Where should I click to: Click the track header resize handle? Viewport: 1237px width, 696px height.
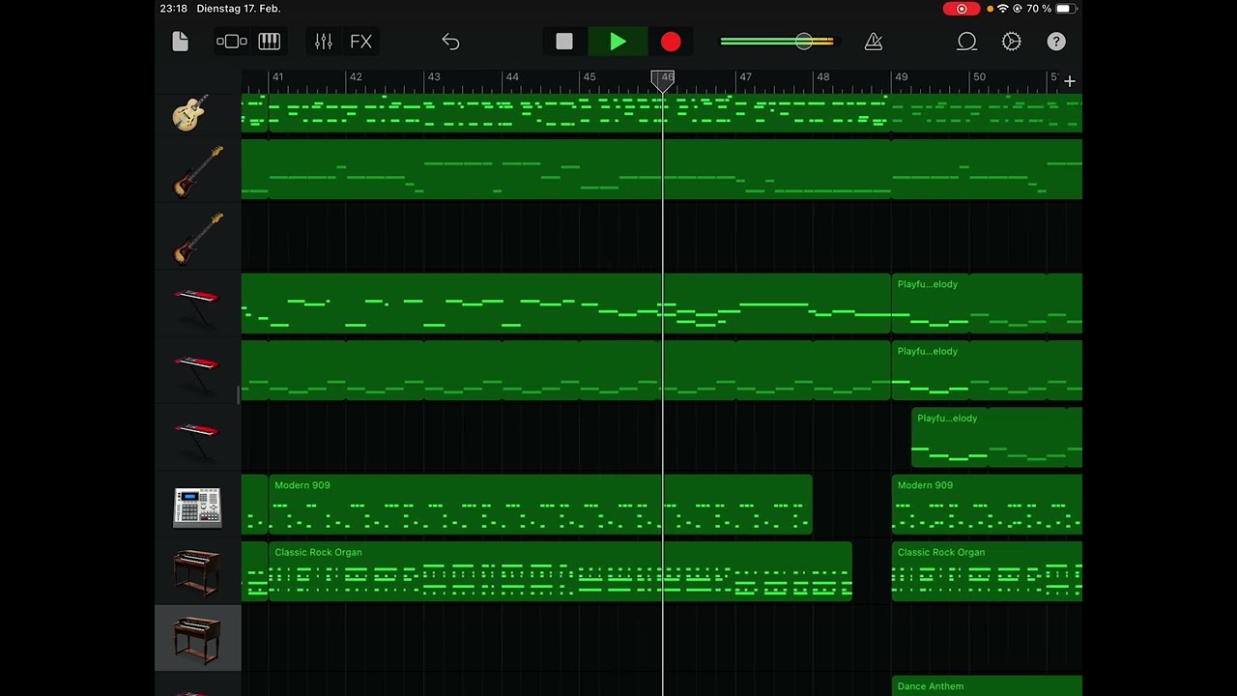tap(238, 394)
